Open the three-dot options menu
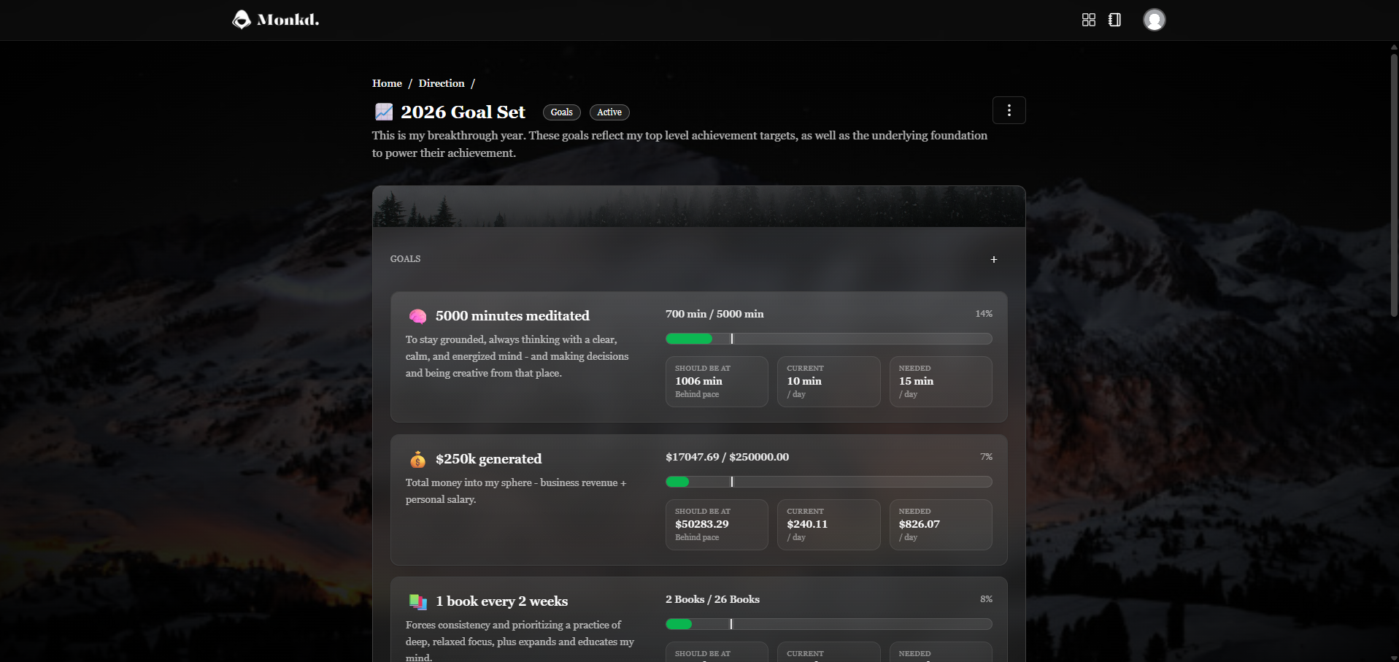This screenshot has height=662, width=1399. coord(1009,110)
